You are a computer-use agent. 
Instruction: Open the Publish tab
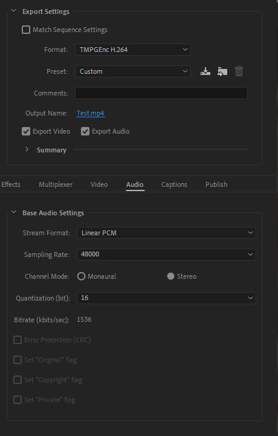pos(216,184)
